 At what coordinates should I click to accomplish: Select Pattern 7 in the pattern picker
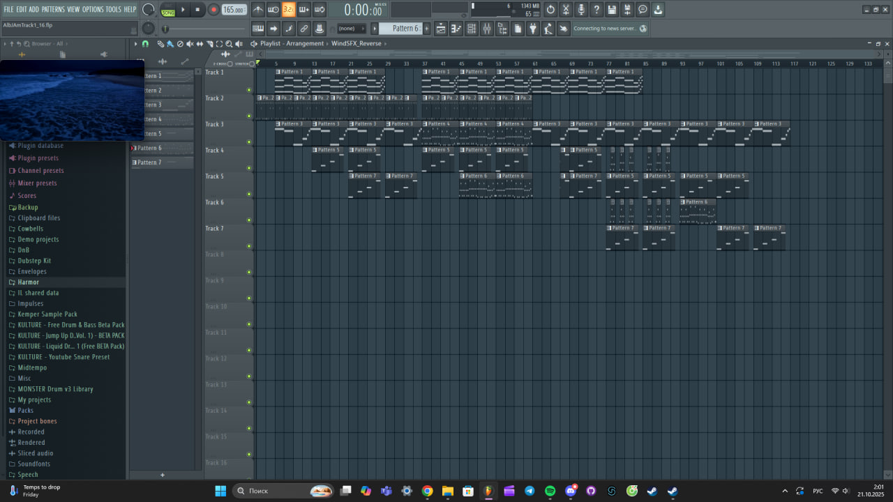click(x=162, y=162)
